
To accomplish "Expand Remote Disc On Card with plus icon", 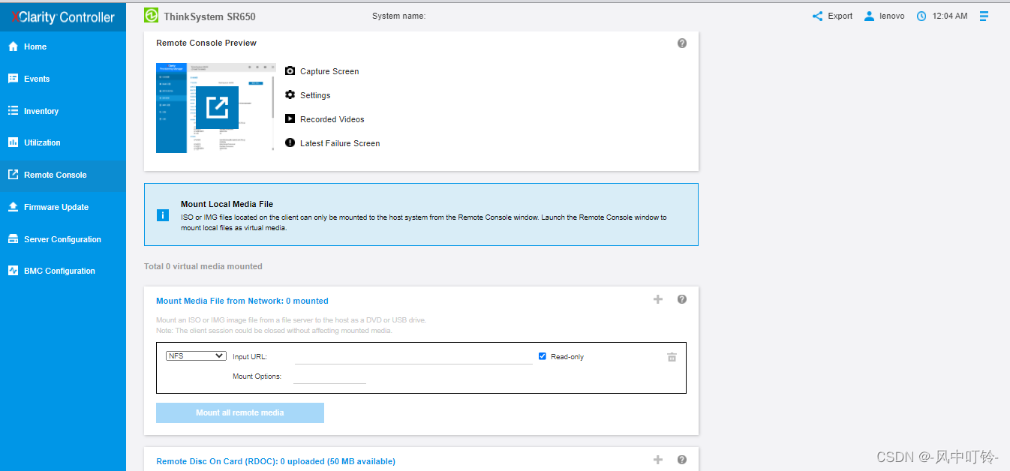I will click(x=658, y=460).
